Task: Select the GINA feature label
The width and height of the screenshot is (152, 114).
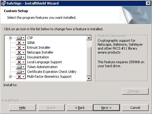Action: coord(31,43)
